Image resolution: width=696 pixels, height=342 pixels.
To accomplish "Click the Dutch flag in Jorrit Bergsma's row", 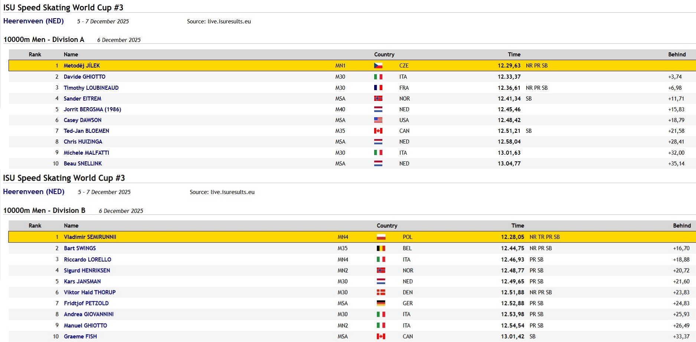I will click(378, 109).
